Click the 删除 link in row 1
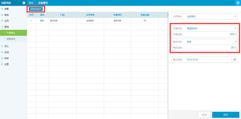The image size is (241, 119). click(42, 21)
